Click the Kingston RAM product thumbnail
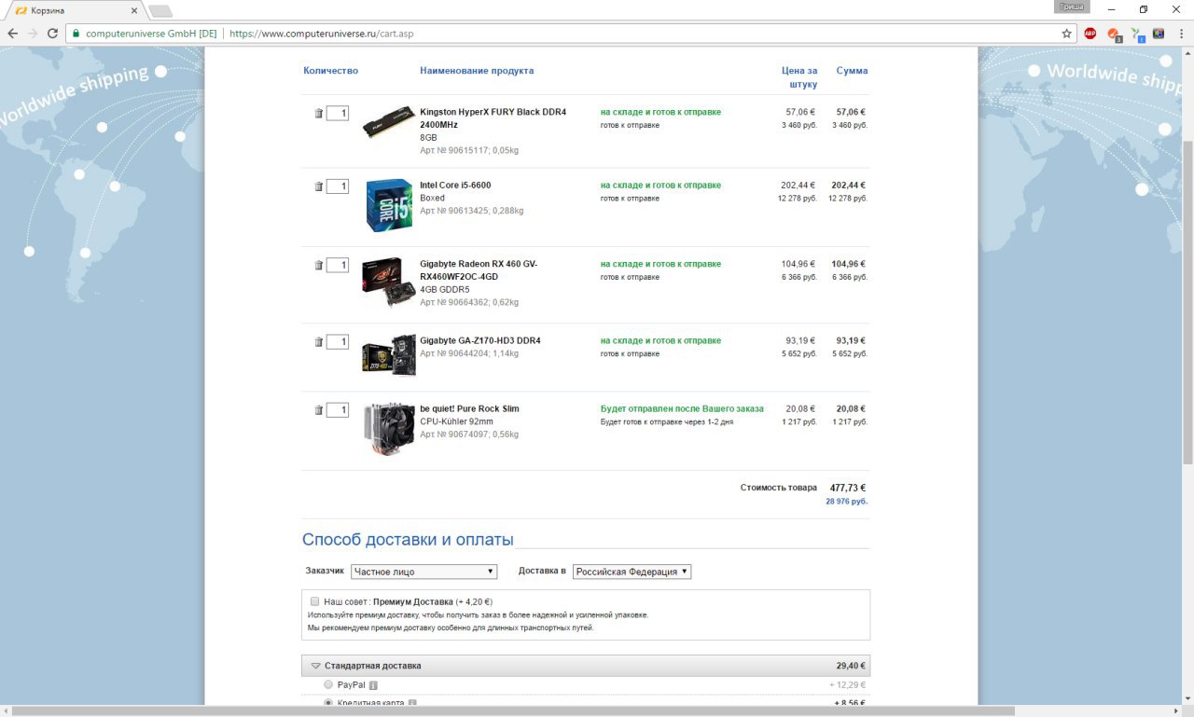 [388, 122]
